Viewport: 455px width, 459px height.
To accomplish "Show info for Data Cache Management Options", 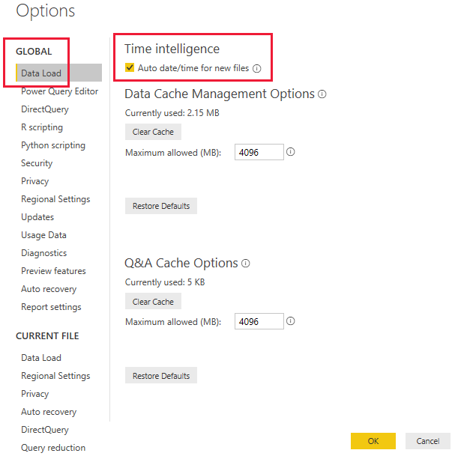I will (x=322, y=94).
